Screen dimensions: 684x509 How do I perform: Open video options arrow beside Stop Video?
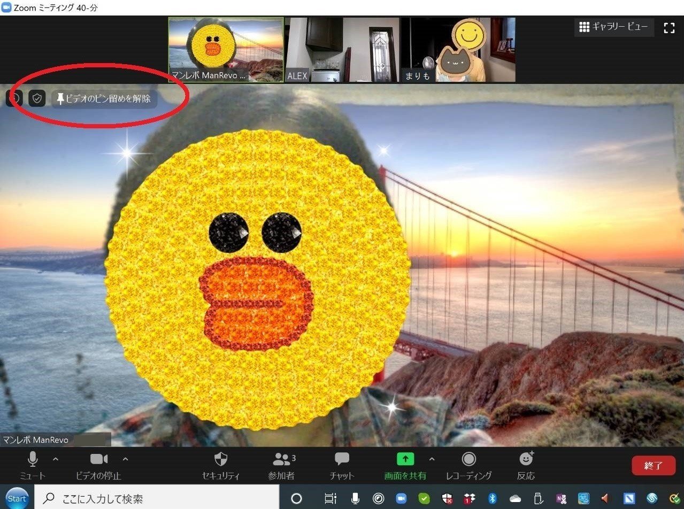tap(126, 459)
